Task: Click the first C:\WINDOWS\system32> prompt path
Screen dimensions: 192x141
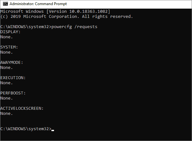Action: point(26,27)
